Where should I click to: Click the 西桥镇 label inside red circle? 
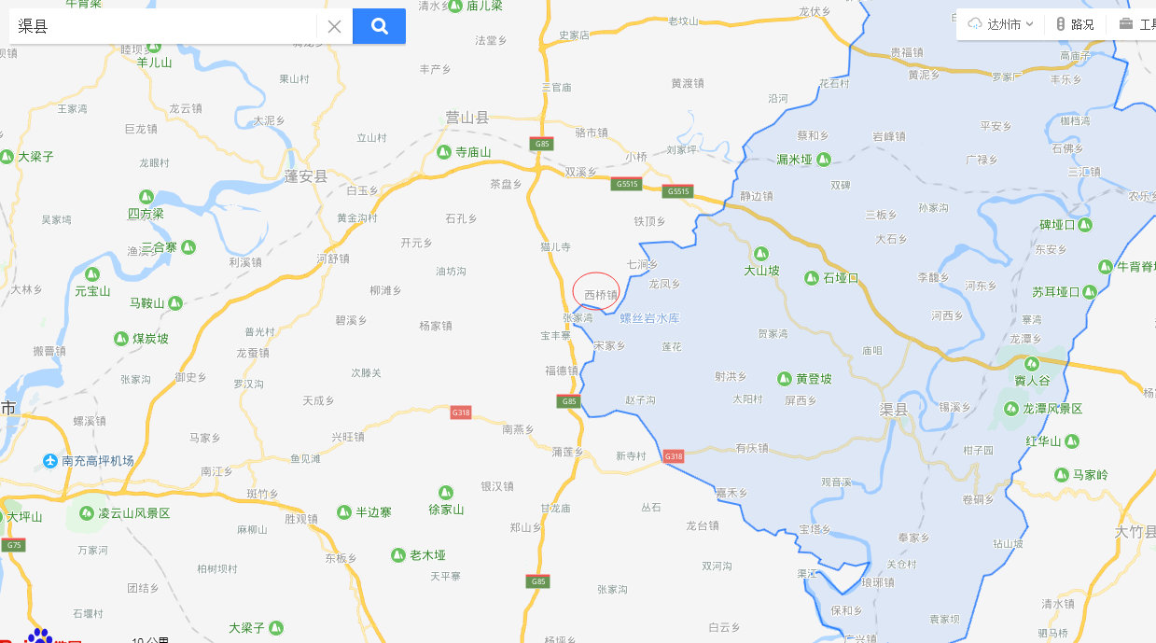(x=601, y=295)
